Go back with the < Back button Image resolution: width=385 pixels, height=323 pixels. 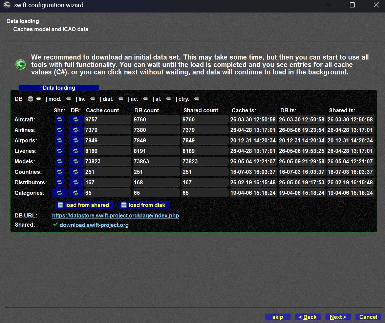[308, 317]
